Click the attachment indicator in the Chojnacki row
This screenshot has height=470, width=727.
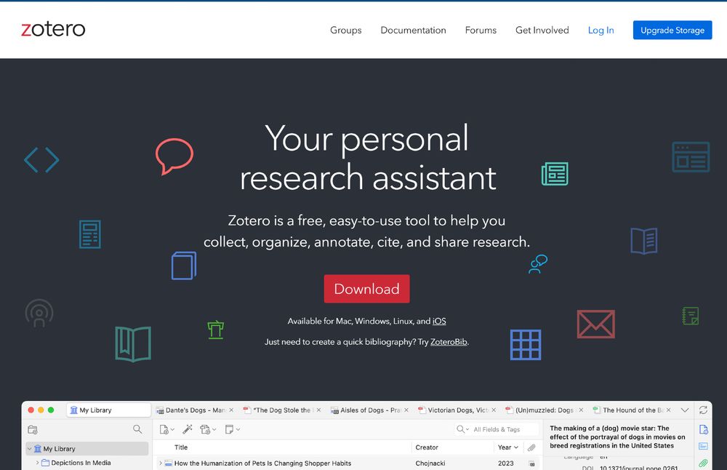click(x=532, y=463)
